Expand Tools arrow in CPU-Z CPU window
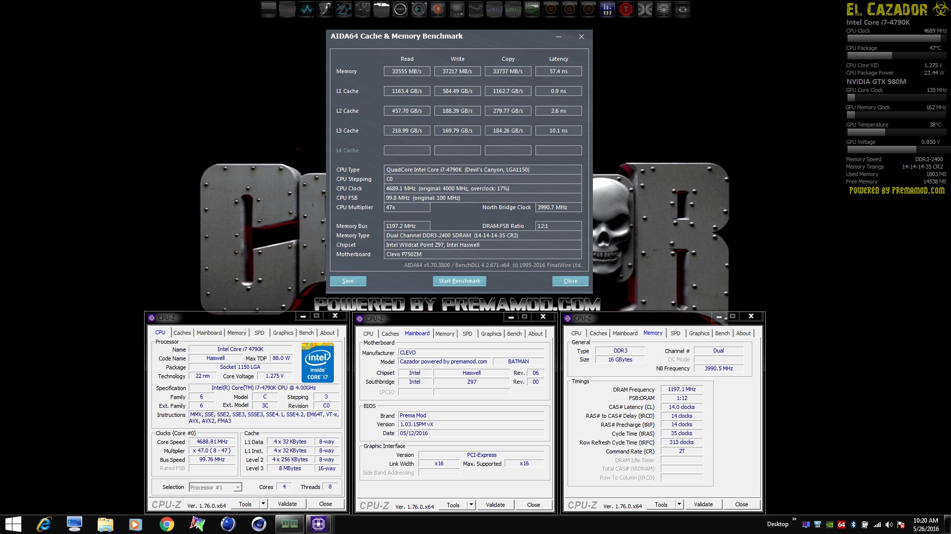 pos(263,504)
